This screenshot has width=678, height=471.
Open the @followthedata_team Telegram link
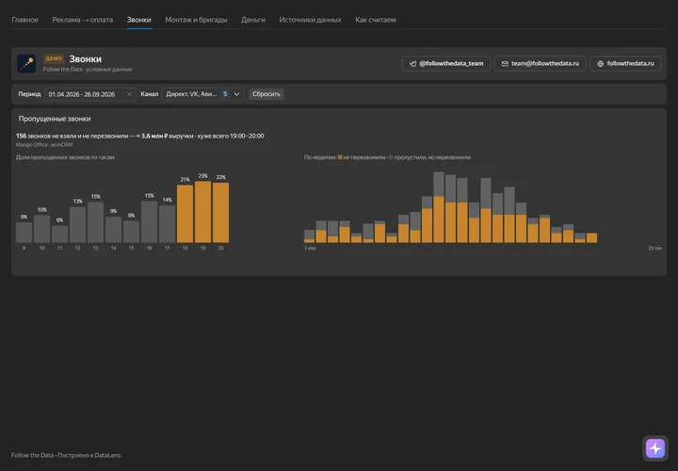(445, 63)
